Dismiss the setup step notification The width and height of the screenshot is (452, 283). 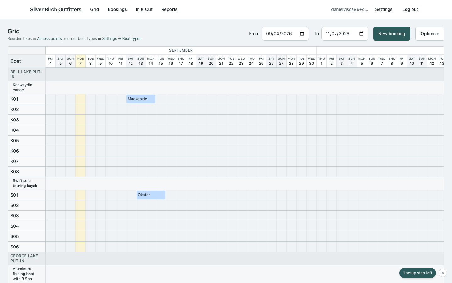pos(443,273)
